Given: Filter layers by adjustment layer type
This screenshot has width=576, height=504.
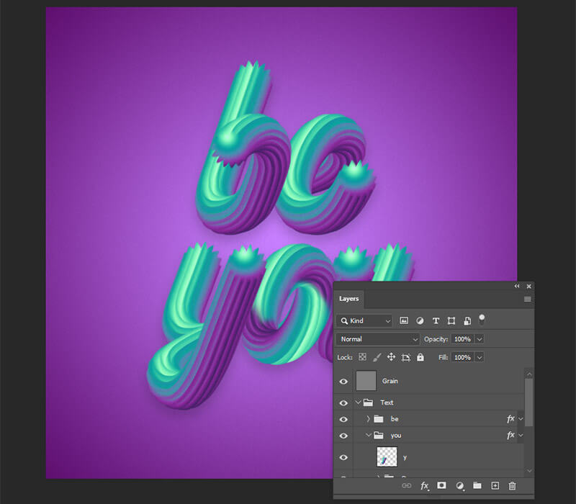Looking at the screenshot, I should point(420,320).
